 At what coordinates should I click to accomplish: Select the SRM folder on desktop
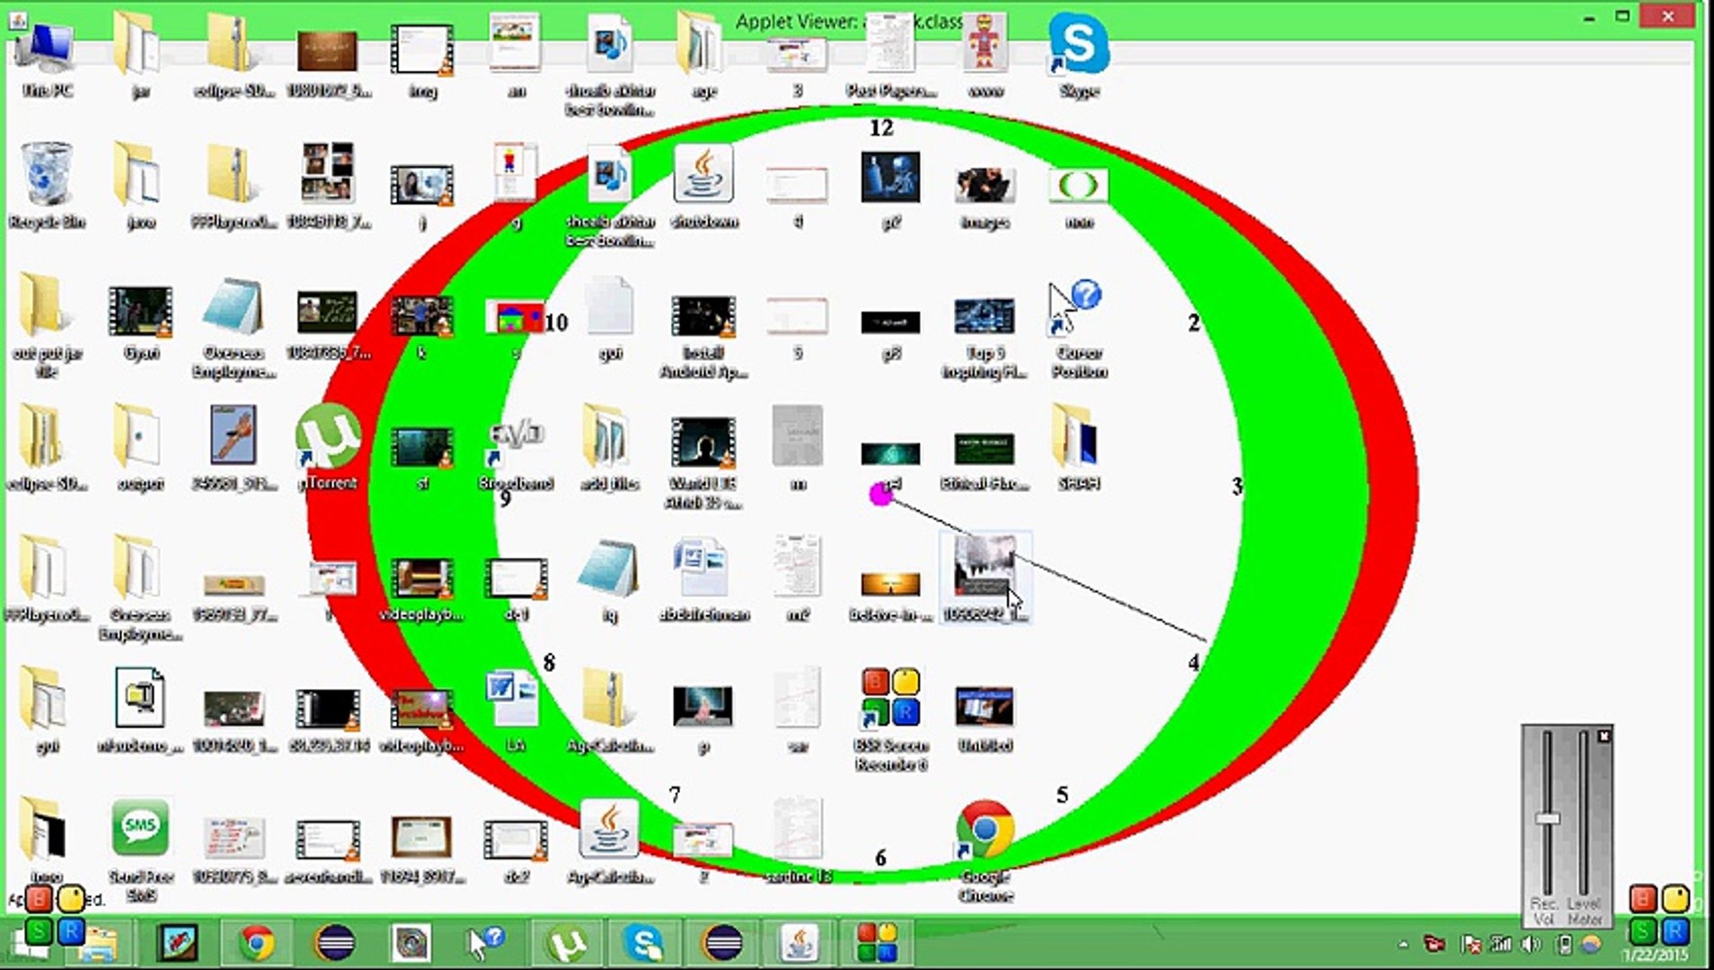[1079, 447]
